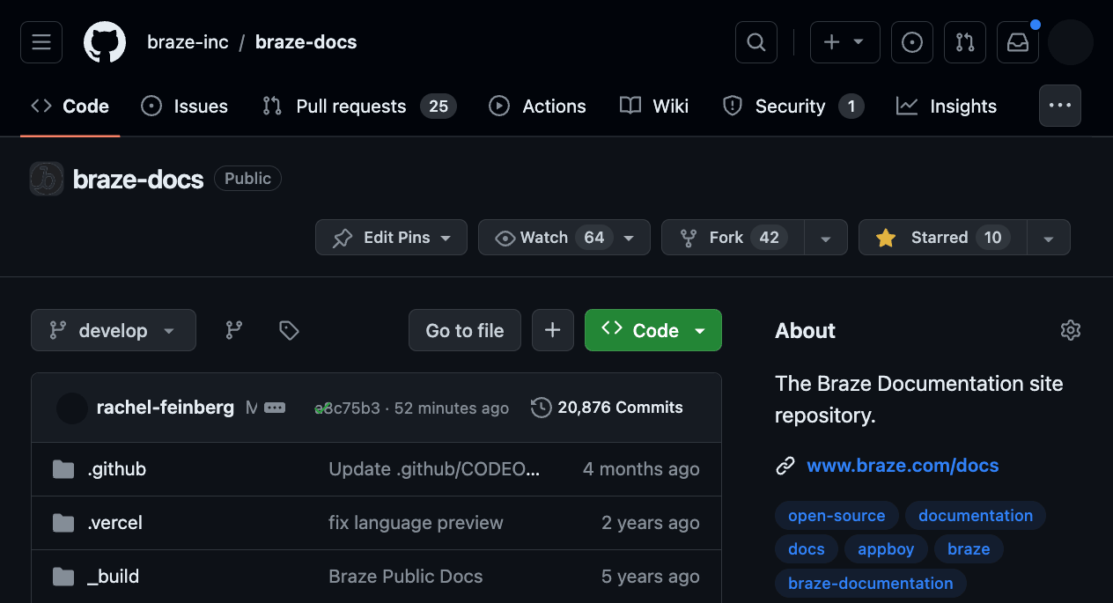Viewport: 1113px width, 603px height.
Task: Switch to the Issues tab
Action: pyautogui.click(x=185, y=107)
